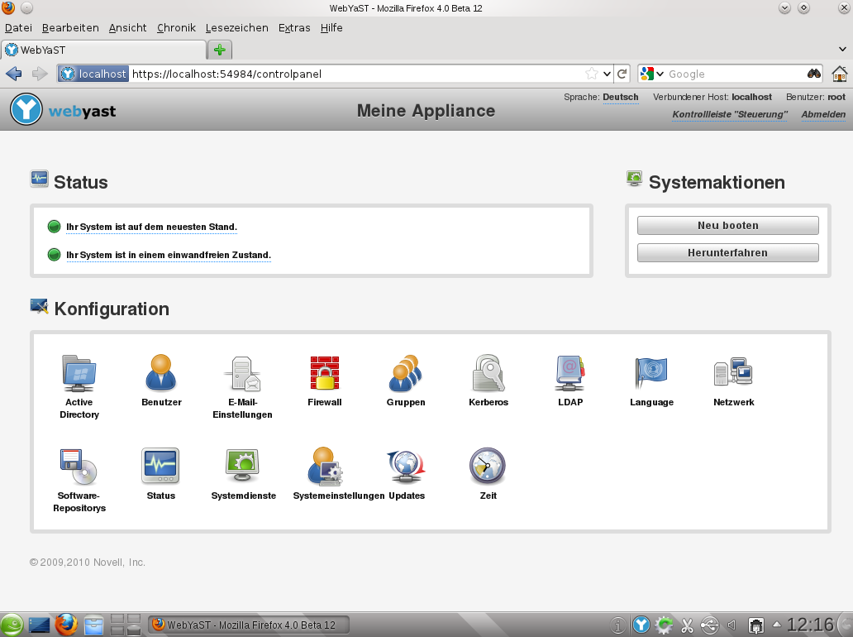Expand the URL bar history dropdown
This screenshot has width=853, height=637.
[607, 74]
